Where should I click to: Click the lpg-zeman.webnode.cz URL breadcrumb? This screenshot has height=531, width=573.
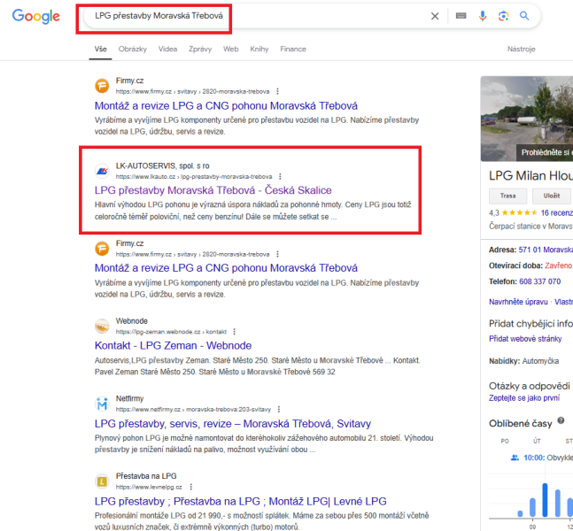(x=171, y=332)
